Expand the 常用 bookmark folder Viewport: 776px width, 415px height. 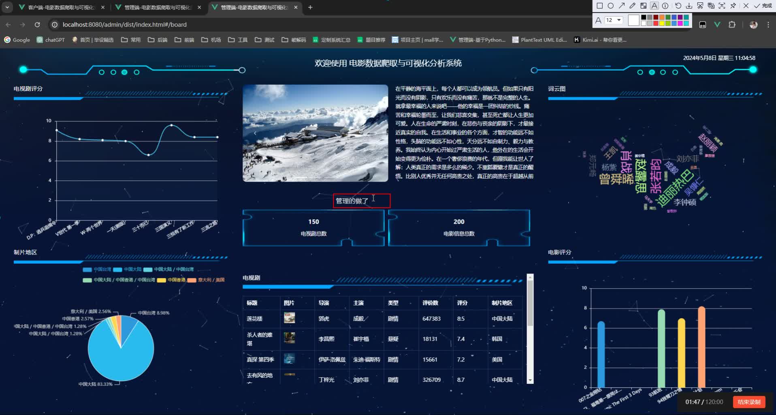pos(131,40)
